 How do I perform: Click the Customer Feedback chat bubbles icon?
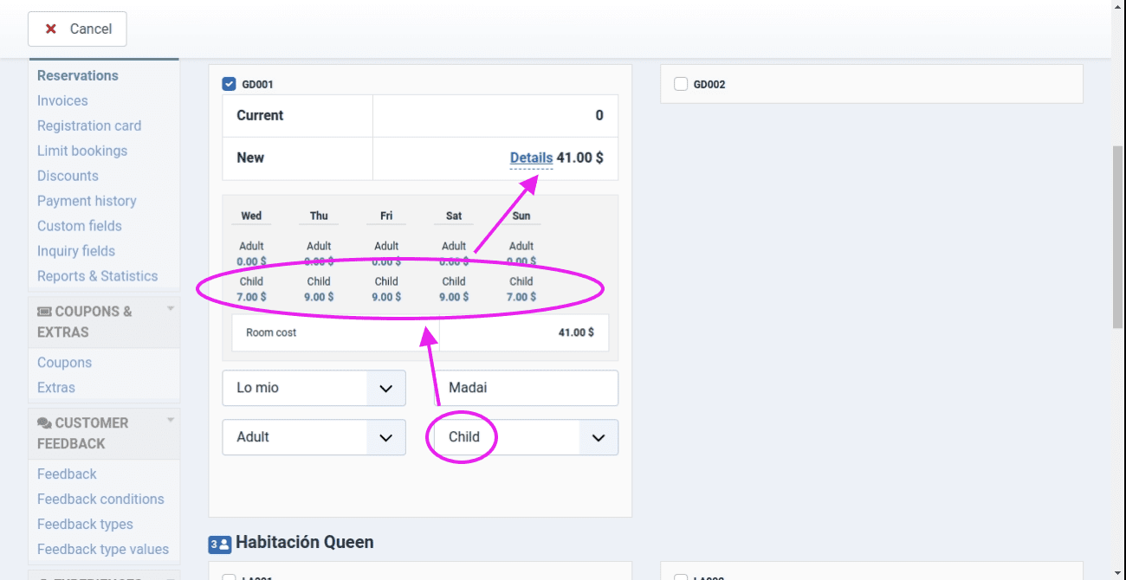tap(44, 423)
